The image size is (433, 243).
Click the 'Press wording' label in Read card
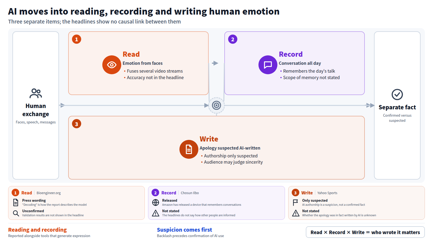pyautogui.click(x=34, y=200)
